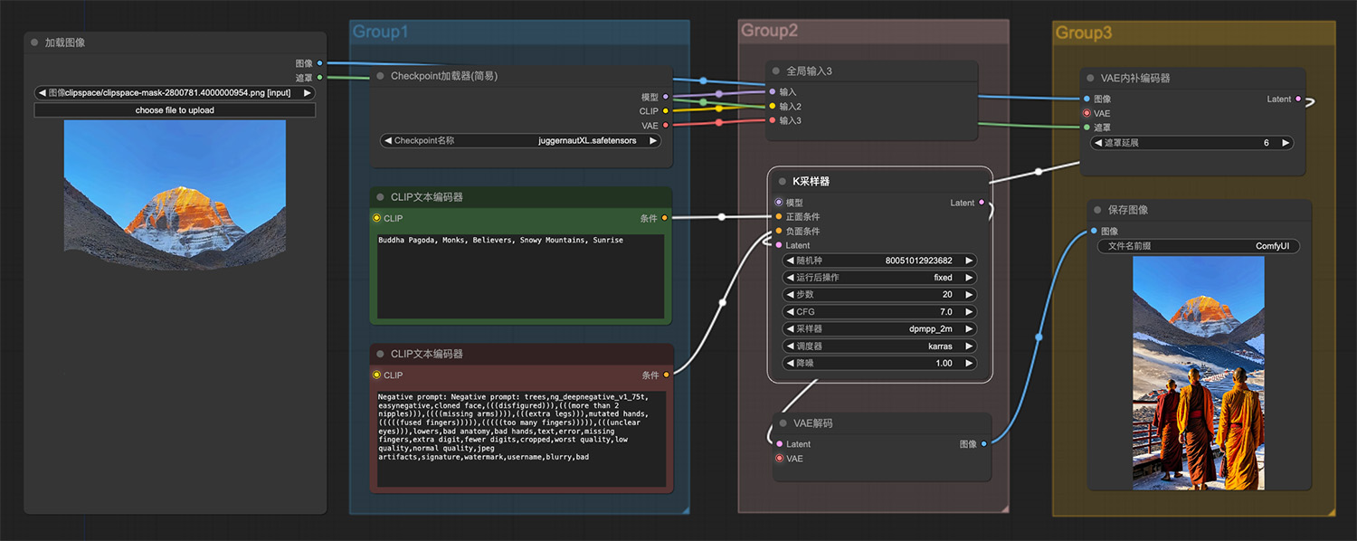Increase 步数 value with right arrow
This screenshot has width=1357, height=541.
point(969,295)
